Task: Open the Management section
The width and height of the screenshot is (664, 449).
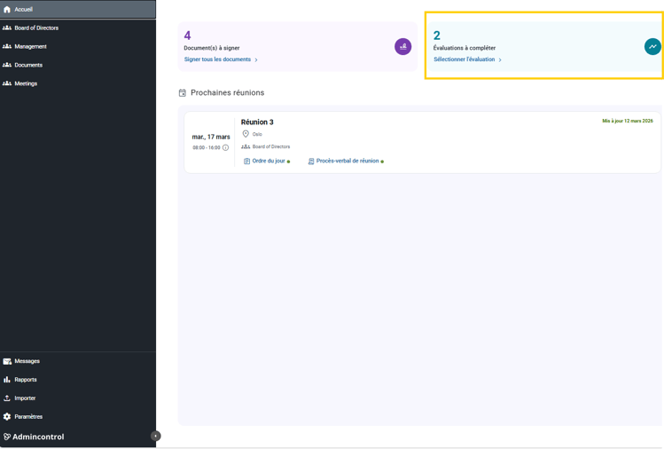Action: 30,46
